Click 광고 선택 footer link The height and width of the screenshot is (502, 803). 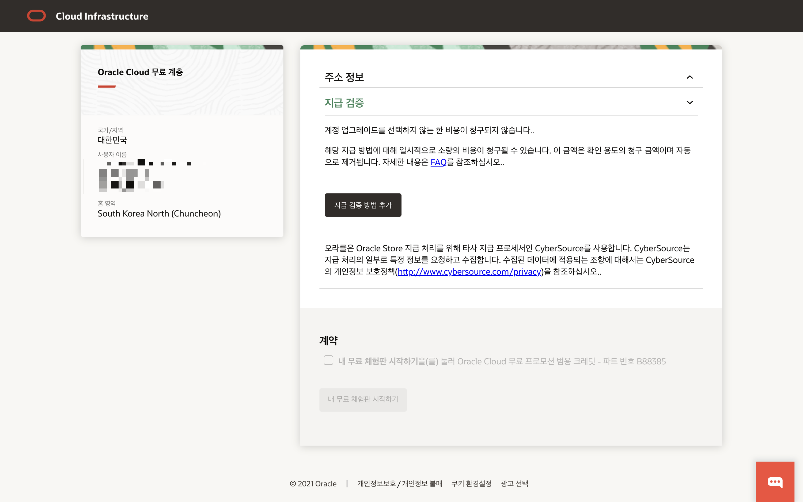click(514, 484)
